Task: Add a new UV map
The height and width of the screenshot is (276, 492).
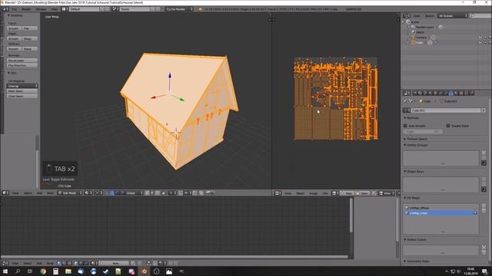Action: click(x=484, y=205)
